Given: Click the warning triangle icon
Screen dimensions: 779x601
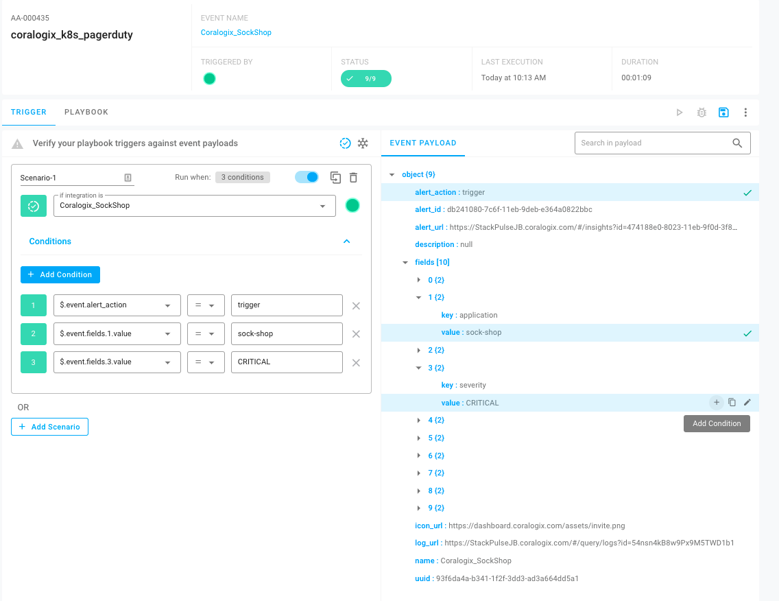Looking at the screenshot, I should pyautogui.click(x=17, y=143).
